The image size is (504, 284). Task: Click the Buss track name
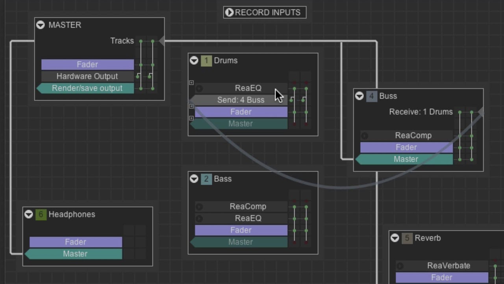(388, 96)
